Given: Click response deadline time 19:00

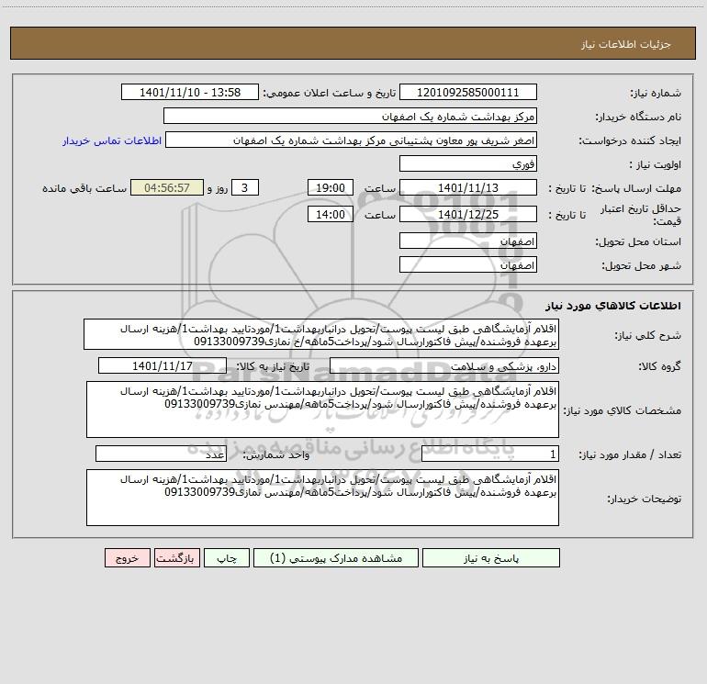Looking at the screenshot, I should (x=330, y=187).
